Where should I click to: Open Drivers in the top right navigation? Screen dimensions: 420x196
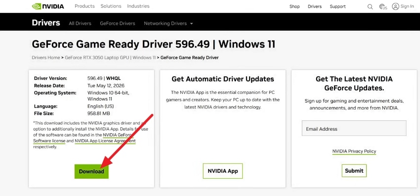pos(314,6)
